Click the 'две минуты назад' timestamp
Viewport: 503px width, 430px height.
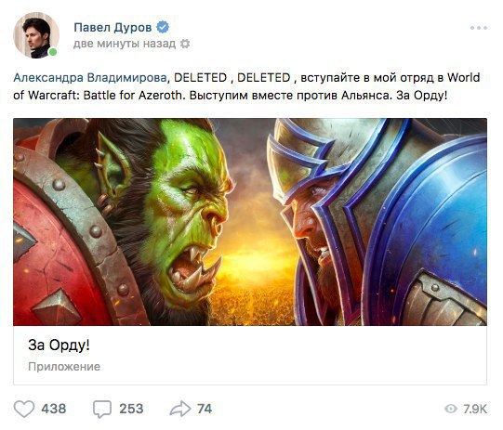[125, 44]
